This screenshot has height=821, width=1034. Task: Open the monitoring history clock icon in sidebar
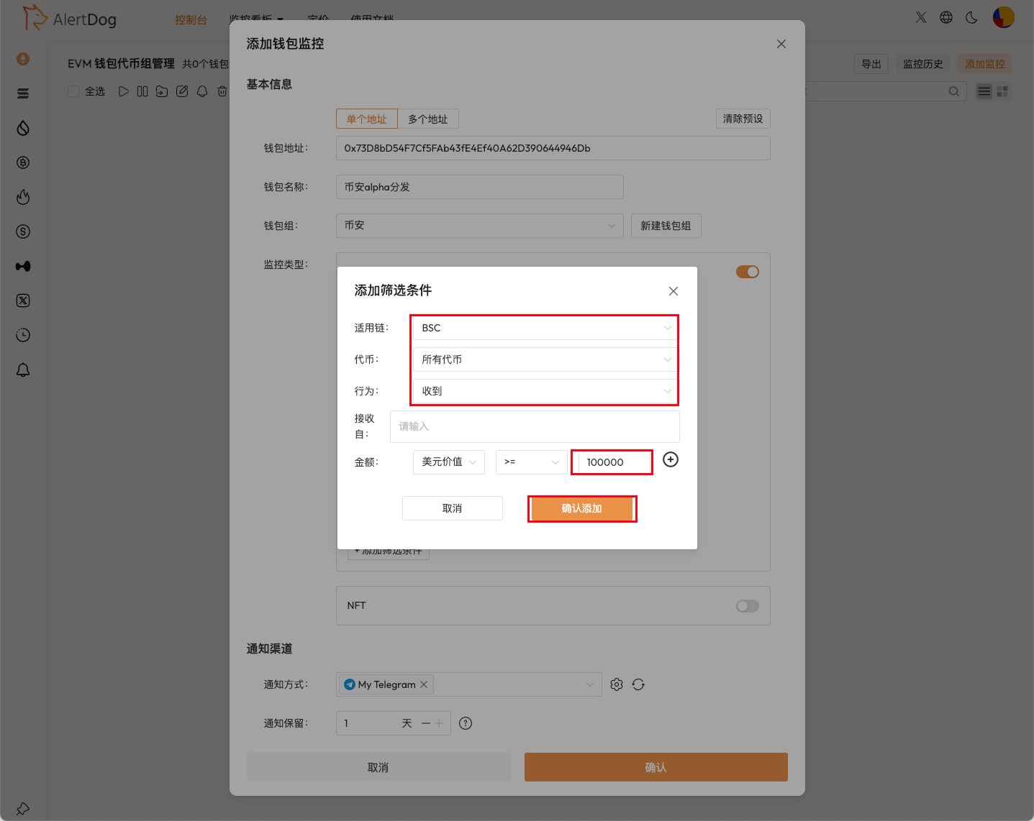tap(22, 335)
